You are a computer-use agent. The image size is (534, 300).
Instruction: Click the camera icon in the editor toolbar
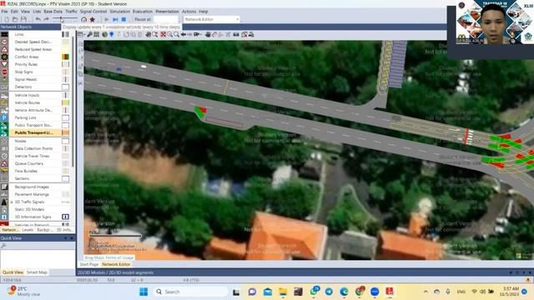click(x=235, y=35)
